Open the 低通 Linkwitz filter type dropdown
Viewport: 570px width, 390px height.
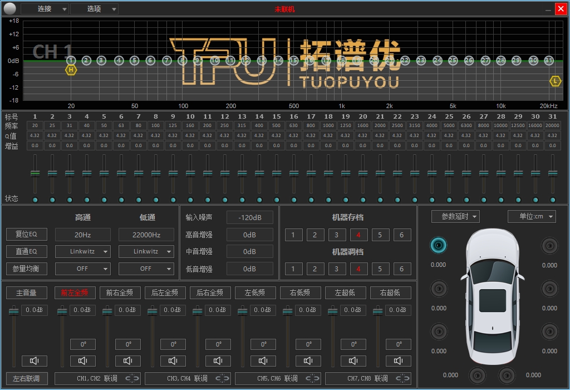[x=146, y=251]
